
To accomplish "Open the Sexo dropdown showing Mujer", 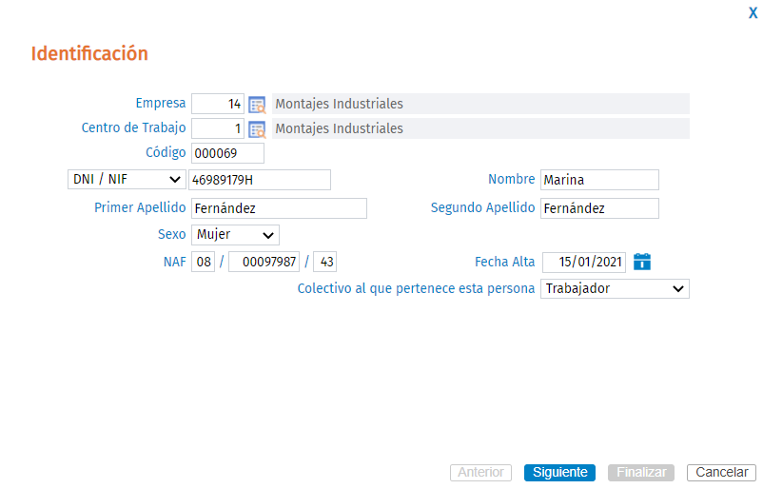I will [x=235, y=235].
